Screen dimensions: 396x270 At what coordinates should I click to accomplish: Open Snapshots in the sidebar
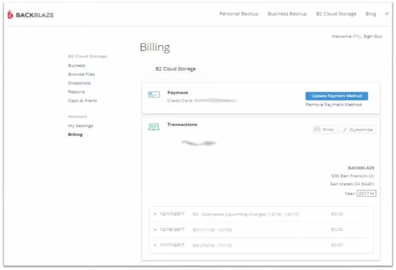[x=79, y=83]
